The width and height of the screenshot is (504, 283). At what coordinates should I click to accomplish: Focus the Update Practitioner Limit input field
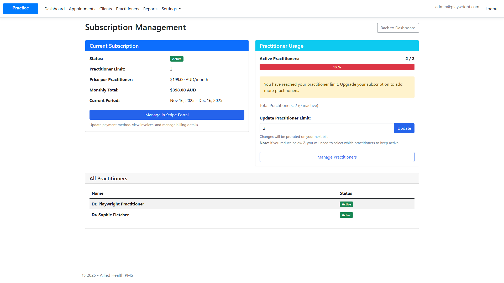tap(327, 128)
